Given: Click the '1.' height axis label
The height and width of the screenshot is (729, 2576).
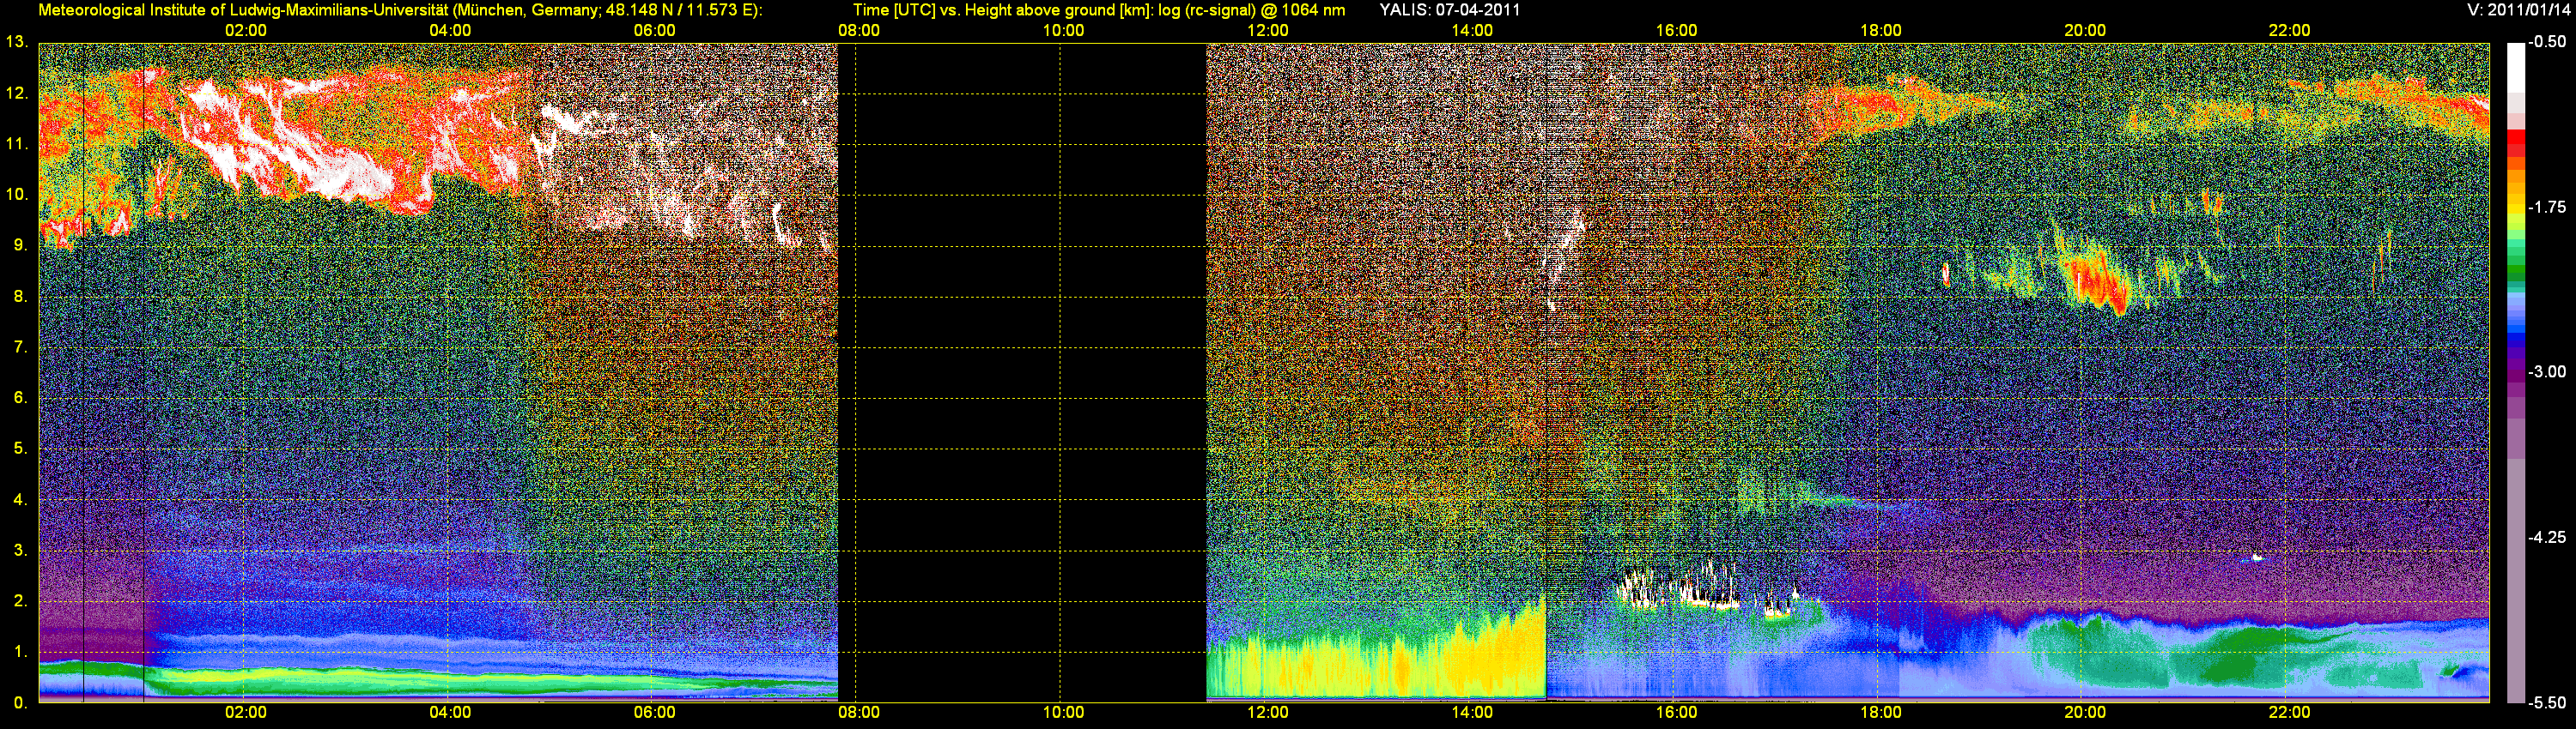Looking at the screenshot, I should [x=20, y=652].
